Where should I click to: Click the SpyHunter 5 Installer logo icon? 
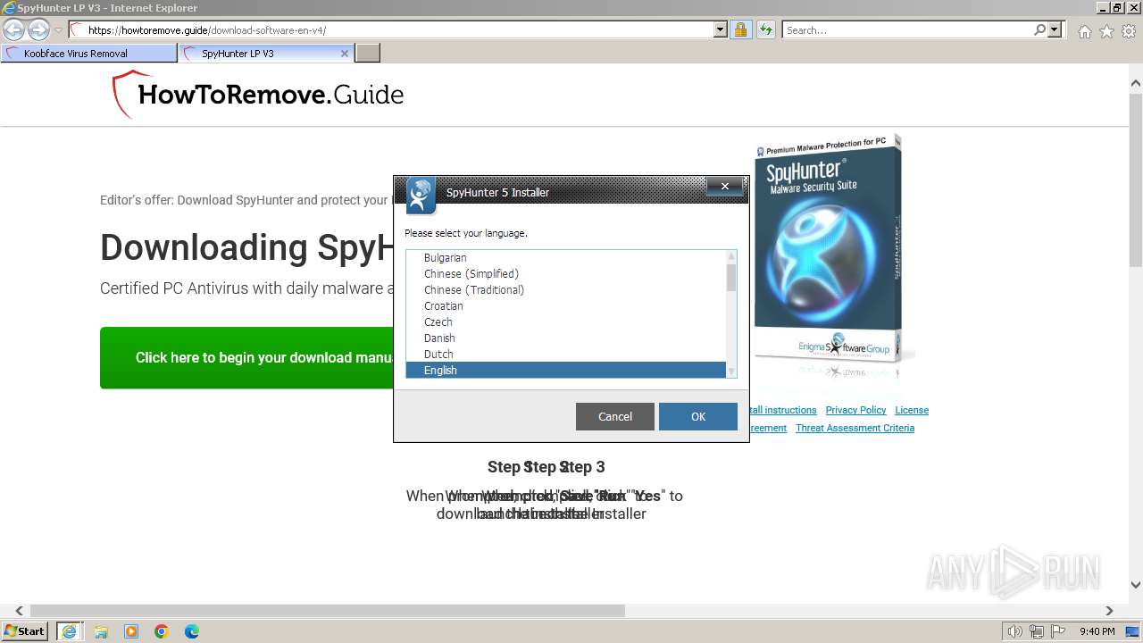click(x=421, y=196)
